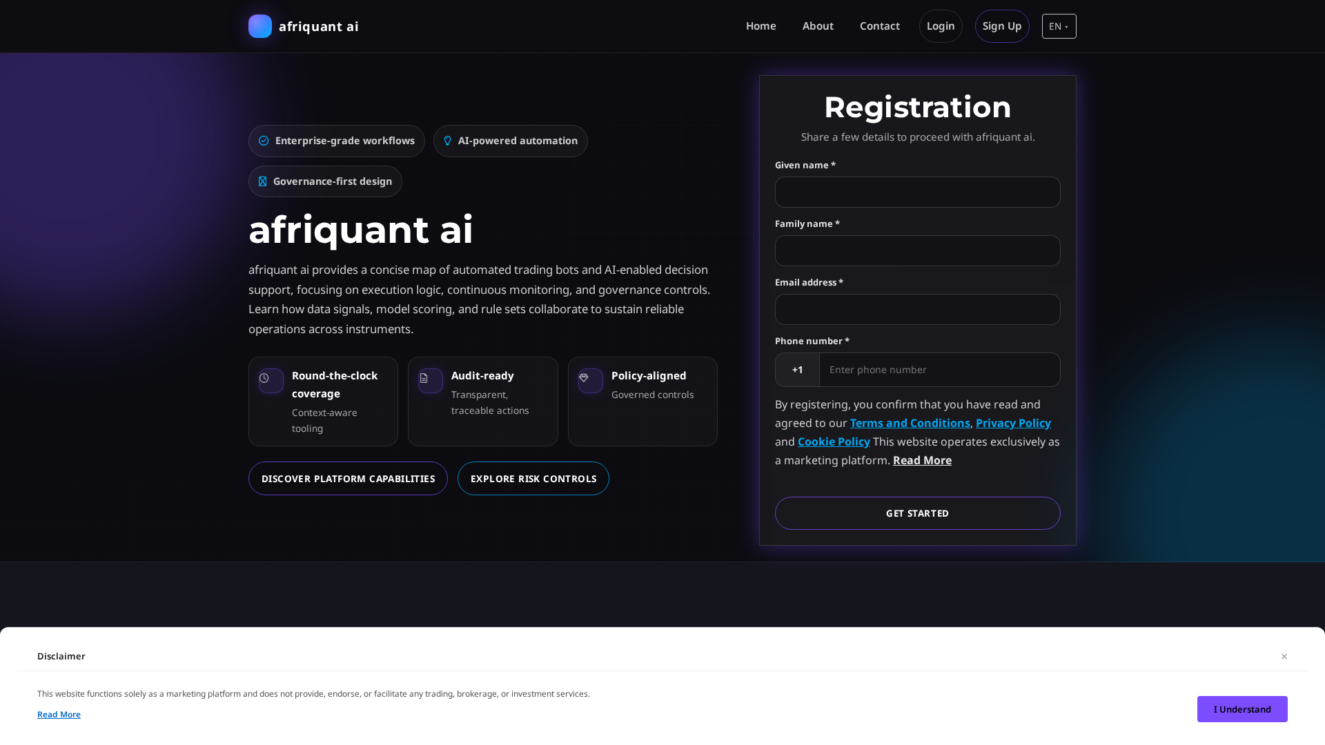Go to the Home nav item
Image resolution: width=1325 pixels, height=745 pixels.
[x=760, y=26]
